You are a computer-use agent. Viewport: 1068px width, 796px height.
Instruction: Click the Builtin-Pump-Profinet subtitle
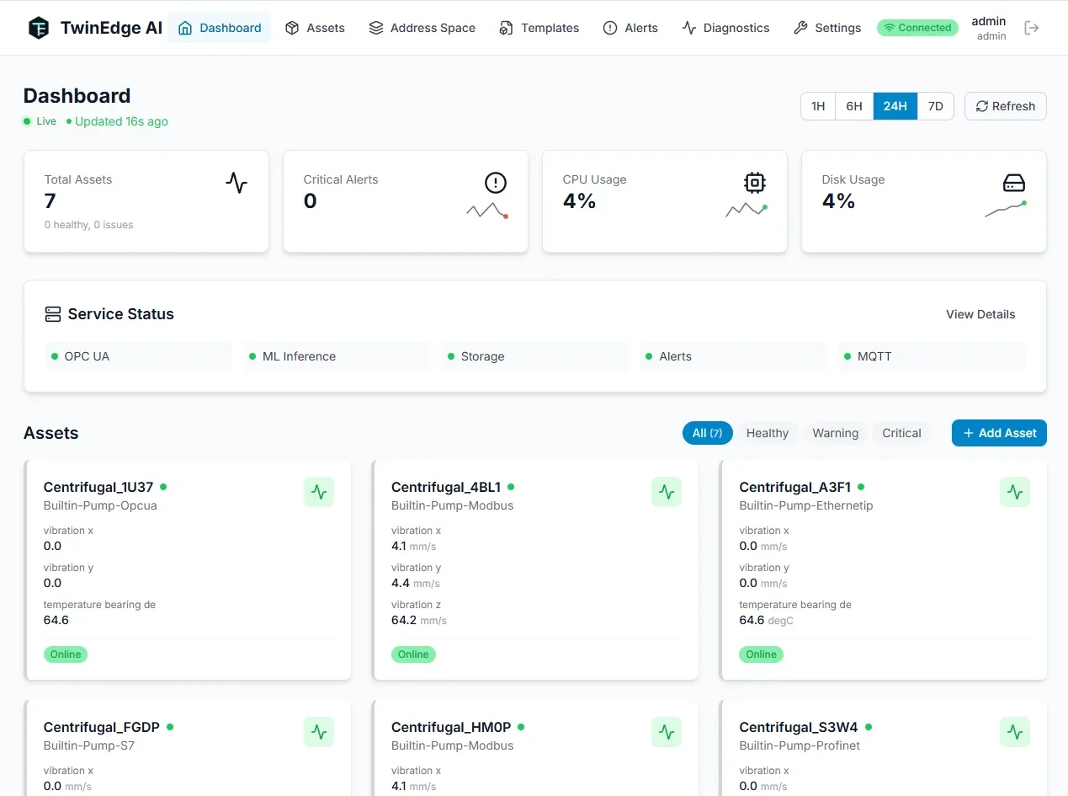coord(800,745)
